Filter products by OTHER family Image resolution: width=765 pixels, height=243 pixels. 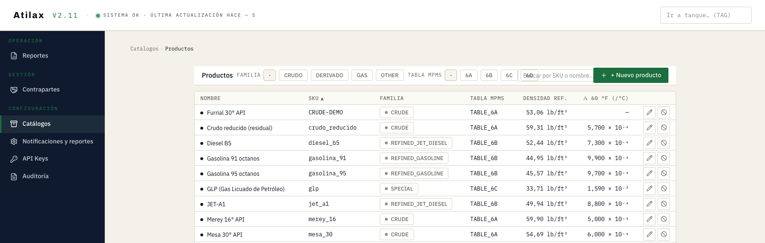(390, 75)
